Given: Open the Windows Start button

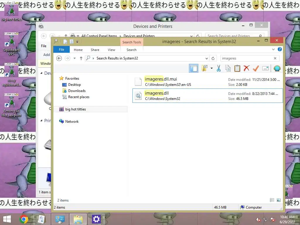Looking at the screenshot, I should 7,219.
